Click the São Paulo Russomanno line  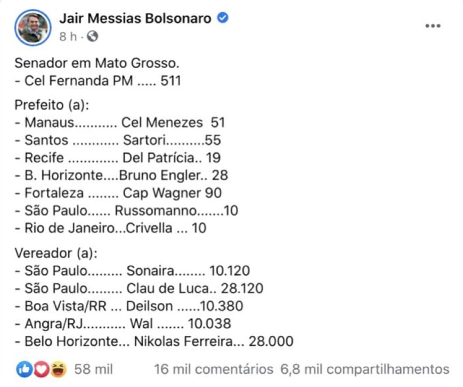[x=126, y=211]
